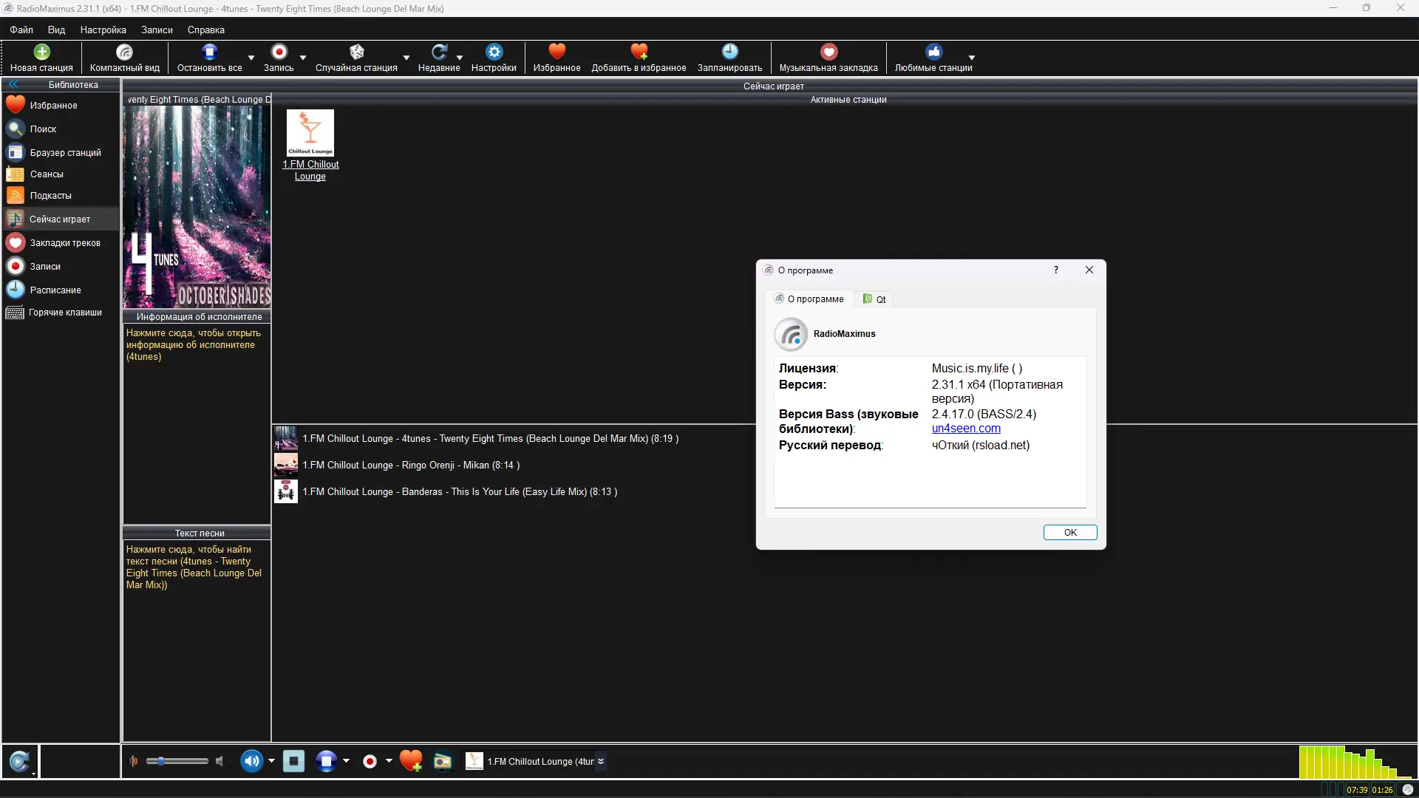Add a music bookmark from the toolbar
Image resolution: width=1419 pixels, height=798 pixels.
point(828,52)
